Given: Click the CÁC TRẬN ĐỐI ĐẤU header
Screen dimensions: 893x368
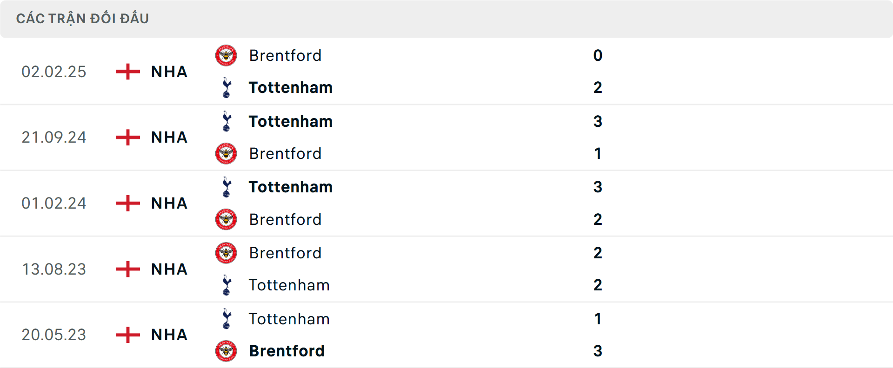Looking at the screenshot, I should pyautogui.click(x=83, y=18).
